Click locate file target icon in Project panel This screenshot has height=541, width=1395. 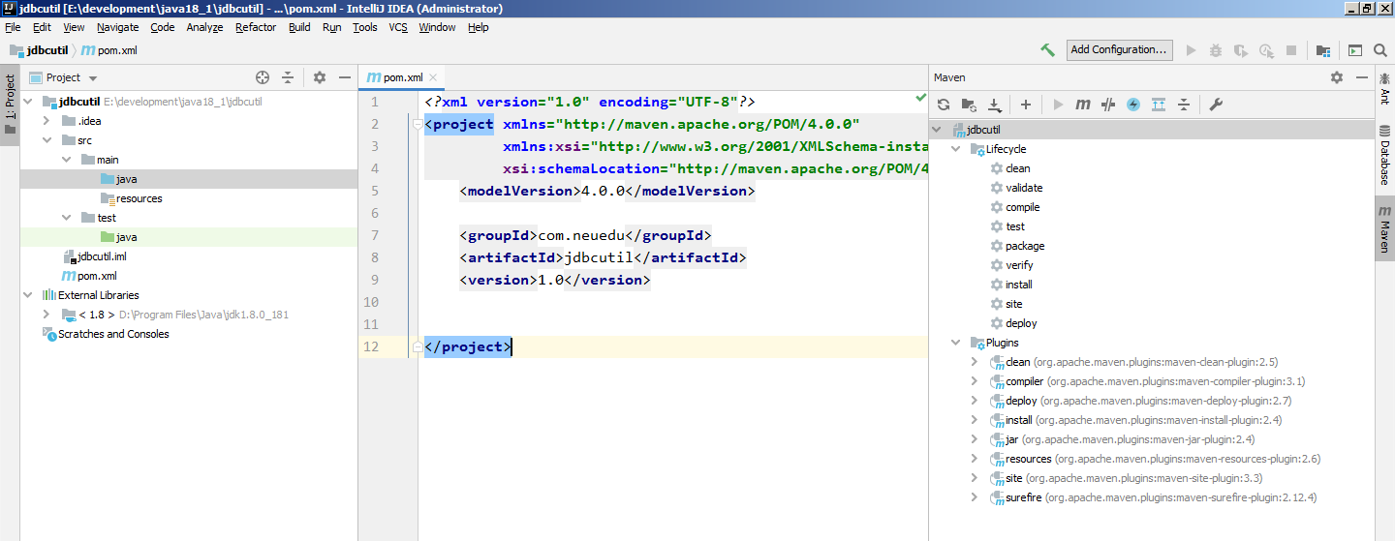pos(262,77)
